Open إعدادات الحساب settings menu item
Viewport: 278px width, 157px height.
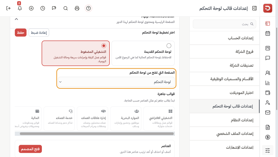224,38
